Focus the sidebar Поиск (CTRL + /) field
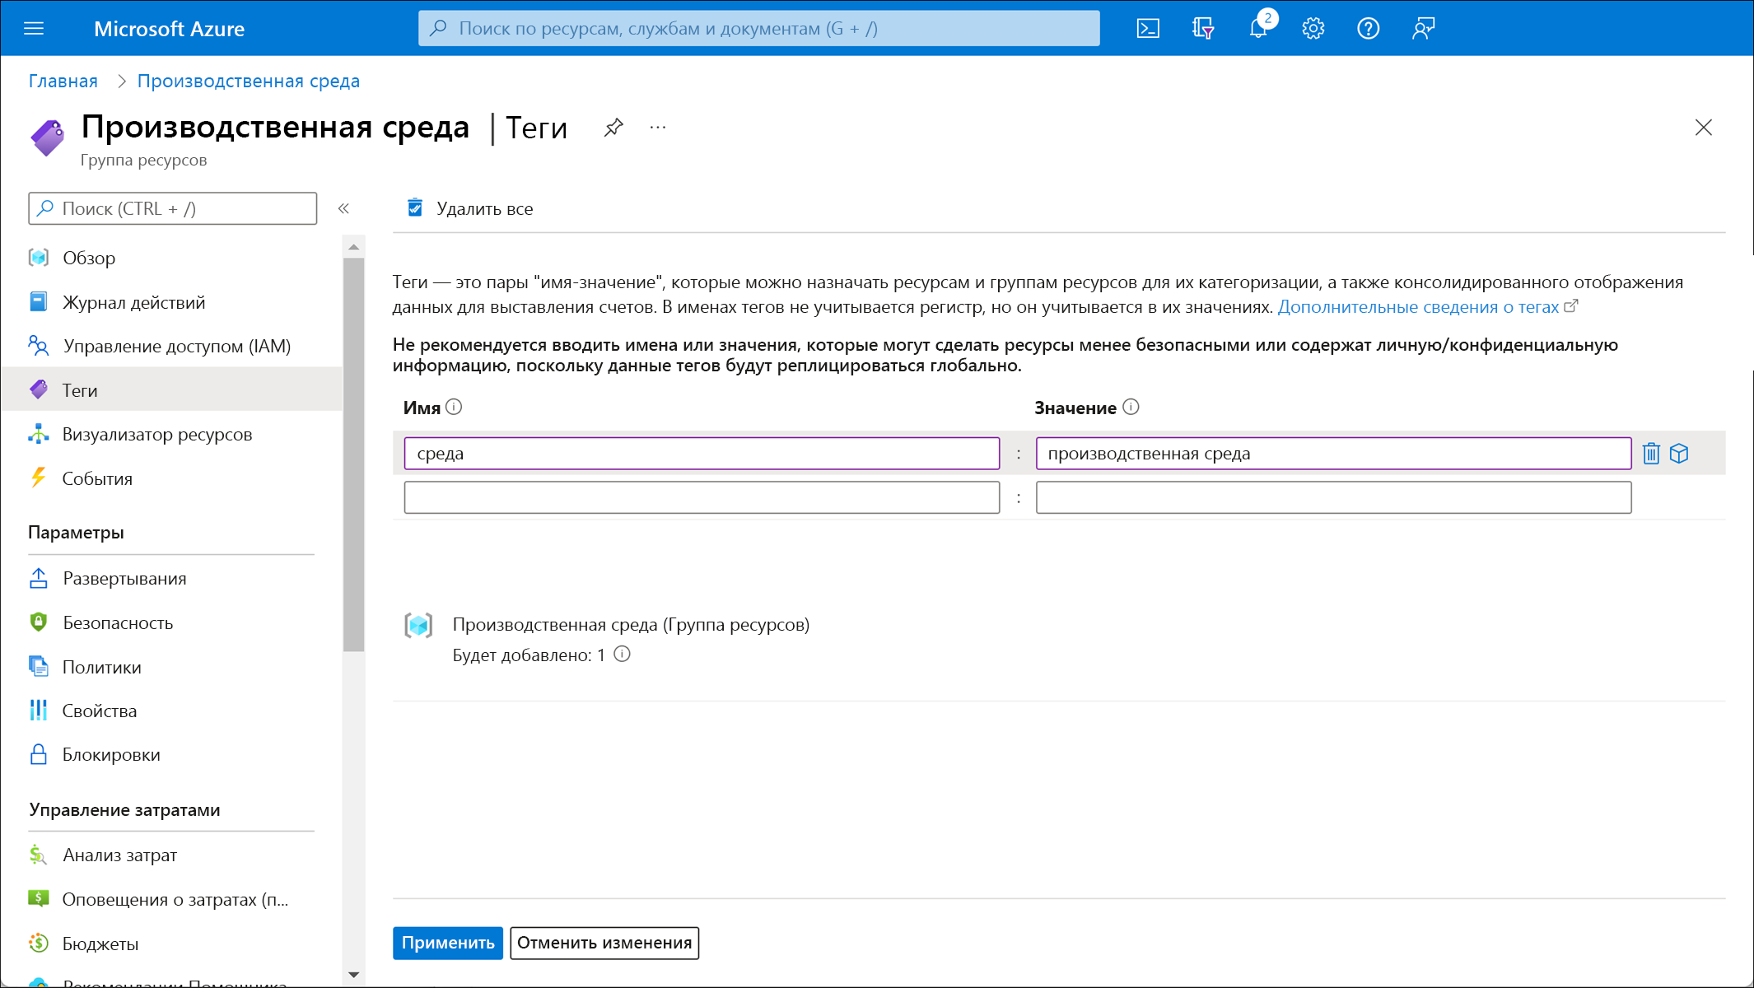 (173, 208)
